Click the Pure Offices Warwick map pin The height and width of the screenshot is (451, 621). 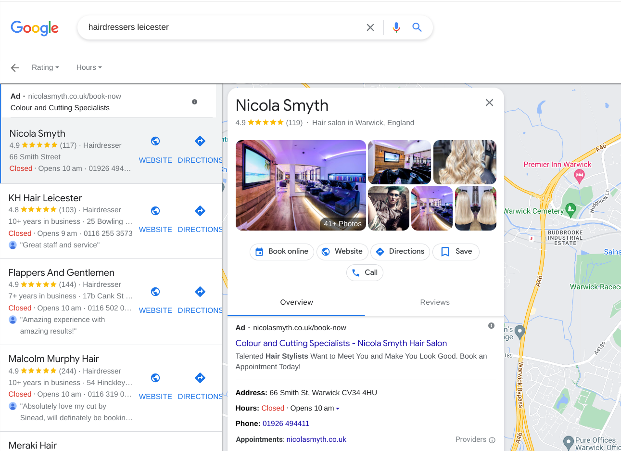pyautogui.click(x=569, y=442)
